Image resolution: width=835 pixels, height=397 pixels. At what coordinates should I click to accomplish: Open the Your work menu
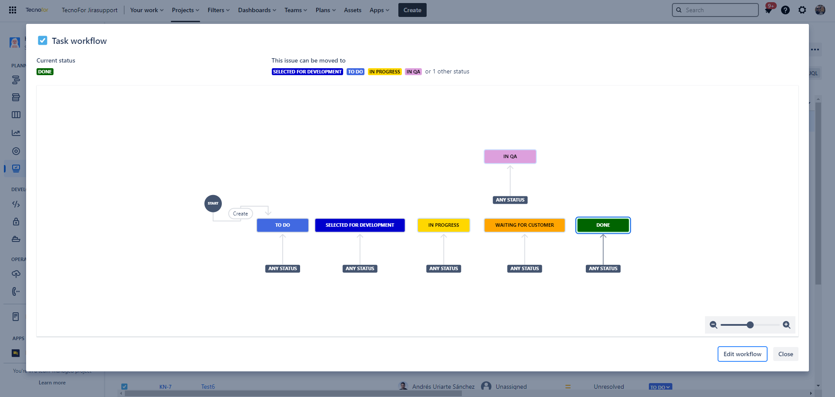(x=147, y=10)
